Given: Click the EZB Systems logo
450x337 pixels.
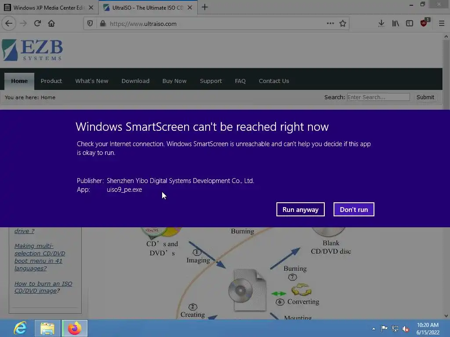Looking at the screenshot, I should coord(32,50).
